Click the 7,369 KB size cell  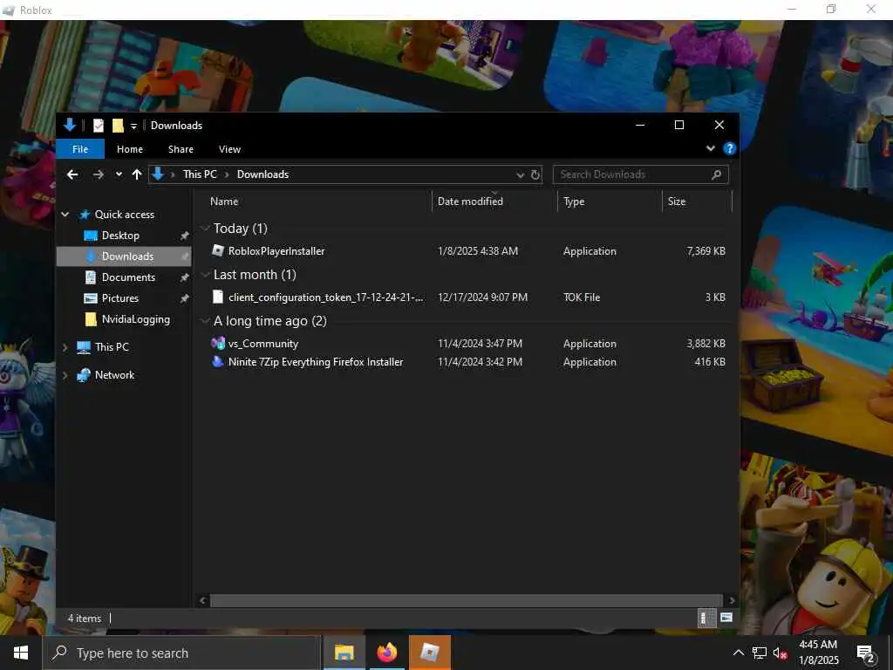706,250
